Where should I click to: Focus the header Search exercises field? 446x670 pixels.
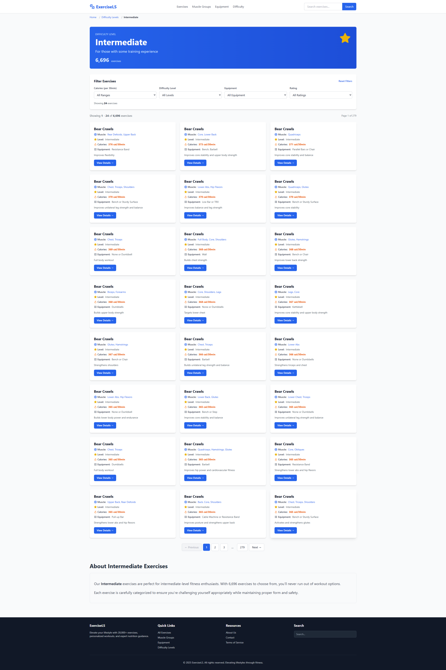323,7
